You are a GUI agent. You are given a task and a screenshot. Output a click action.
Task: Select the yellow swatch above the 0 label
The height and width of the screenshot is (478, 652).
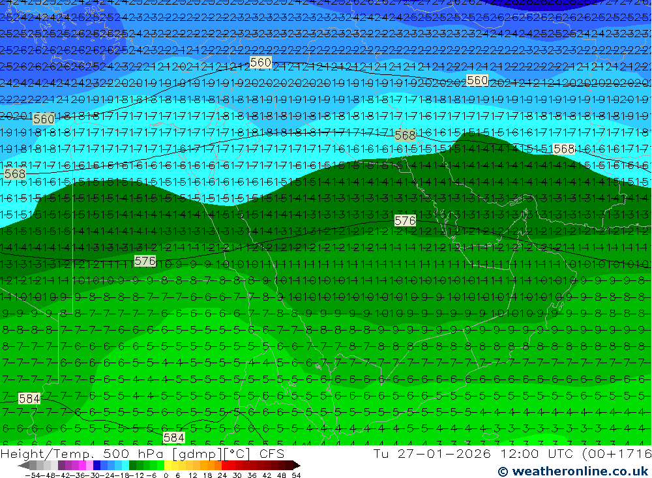tap(168, 465)
